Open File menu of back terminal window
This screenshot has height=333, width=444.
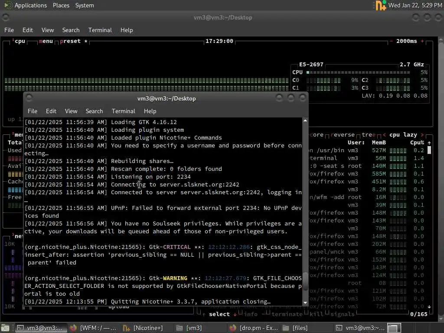[9, 30]
